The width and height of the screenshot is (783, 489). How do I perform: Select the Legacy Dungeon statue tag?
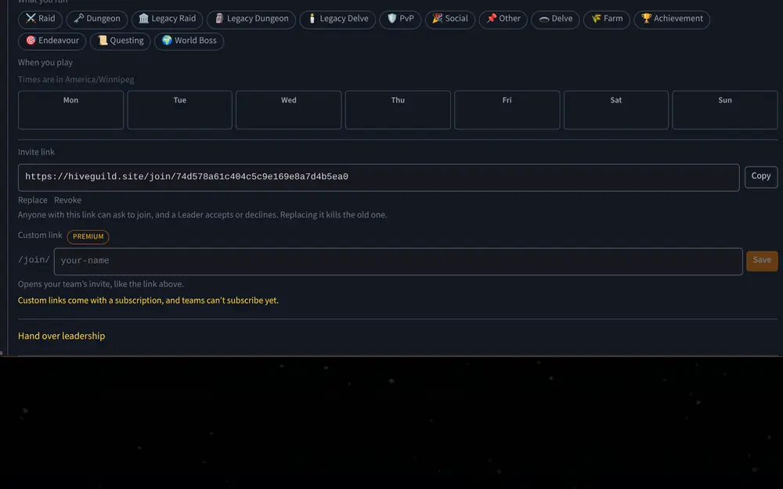(251, 19)
